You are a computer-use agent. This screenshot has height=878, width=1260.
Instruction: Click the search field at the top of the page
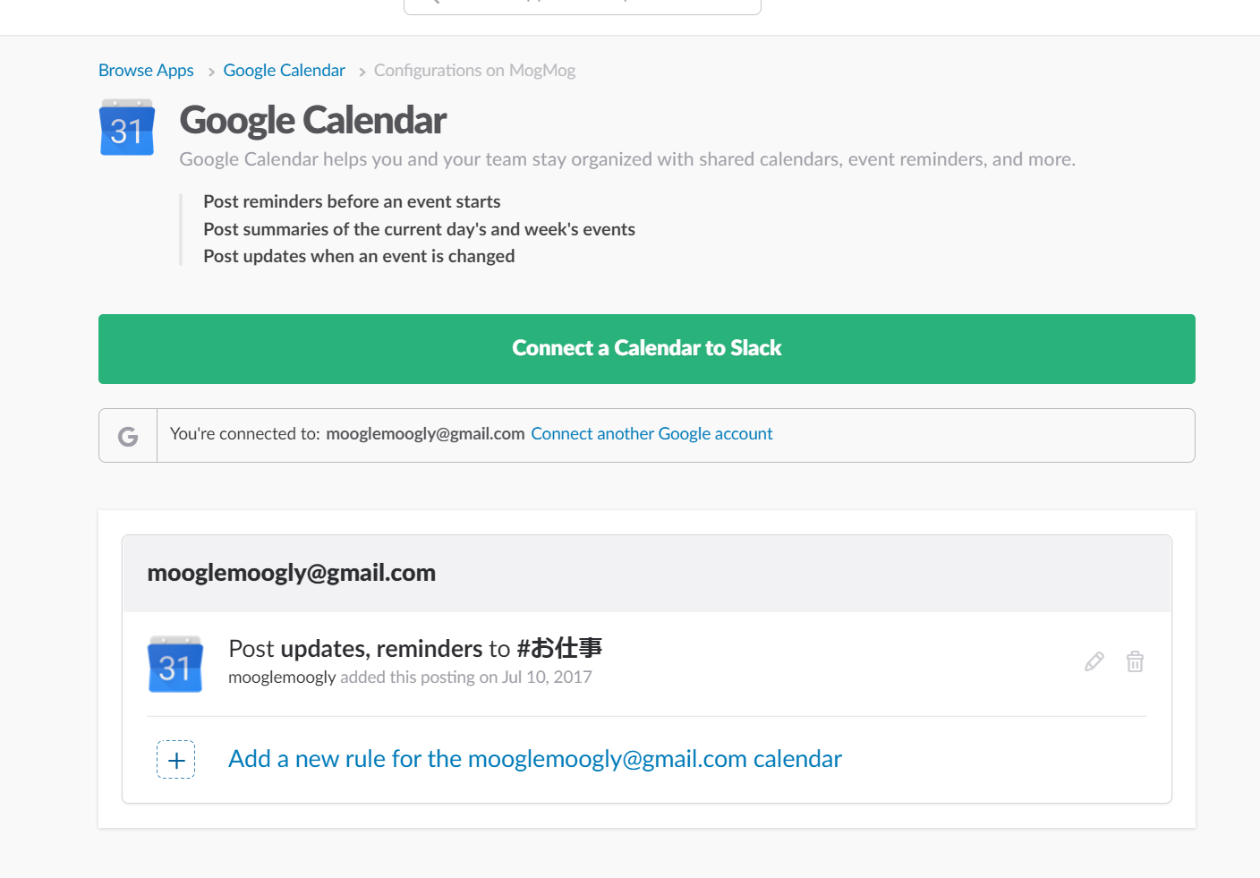coord(582,5)
